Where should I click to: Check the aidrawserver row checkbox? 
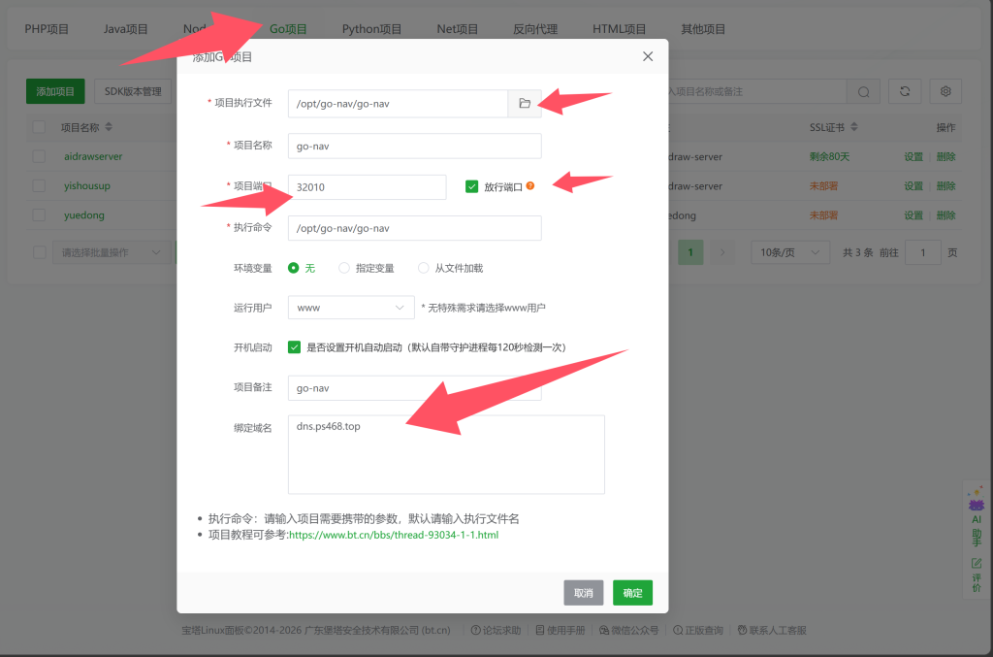click(39, 156)
